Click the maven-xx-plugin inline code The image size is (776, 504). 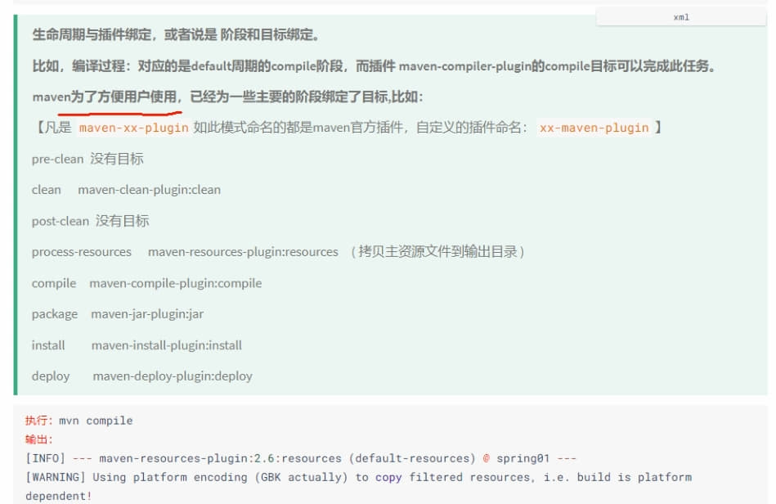coord(133,128)
